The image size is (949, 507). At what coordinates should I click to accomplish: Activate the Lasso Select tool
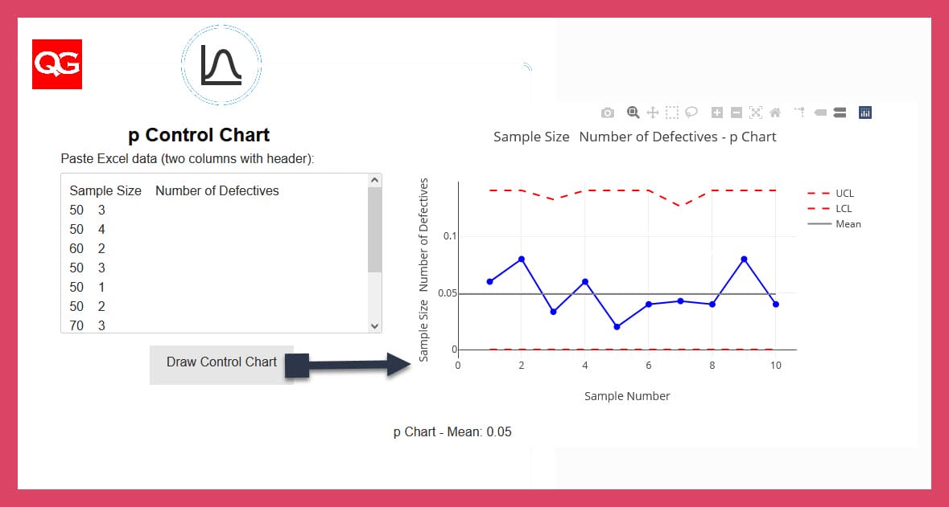[691, 112]
